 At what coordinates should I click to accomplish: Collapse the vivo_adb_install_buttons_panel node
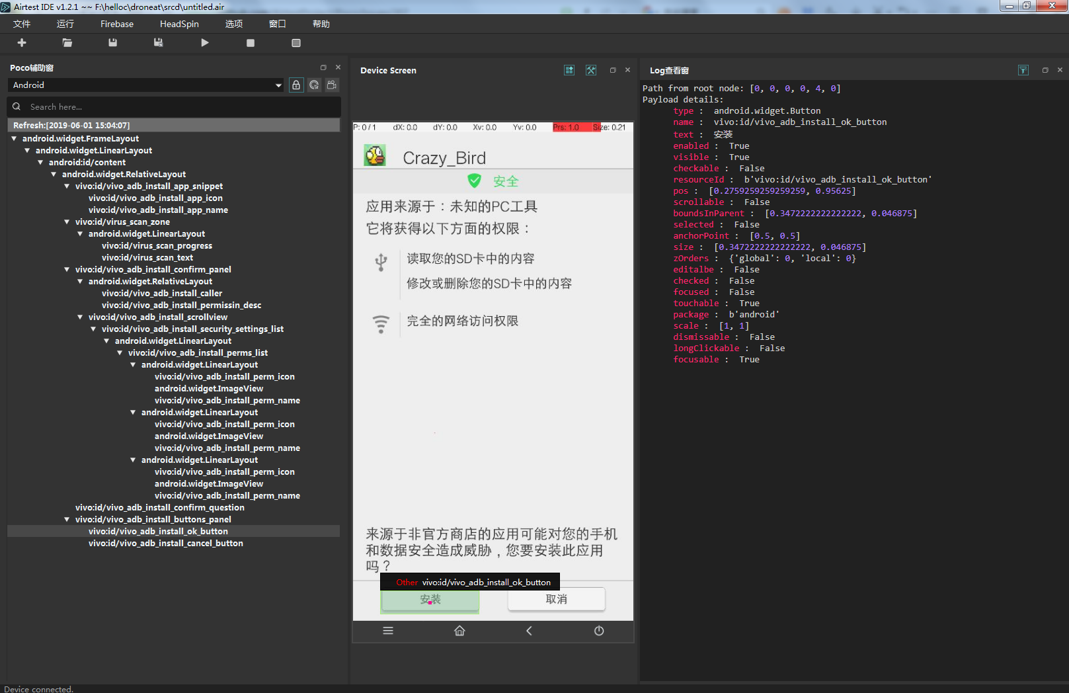pyautogui.click(x=67, y=520)
